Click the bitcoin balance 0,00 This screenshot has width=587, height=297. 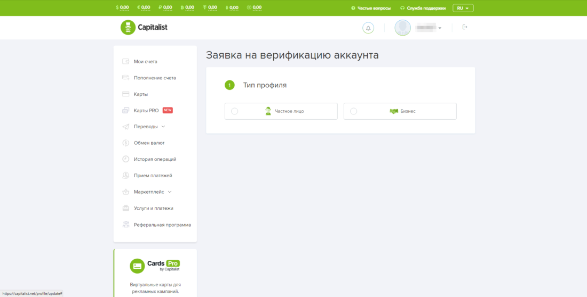(x=190, y=7)
